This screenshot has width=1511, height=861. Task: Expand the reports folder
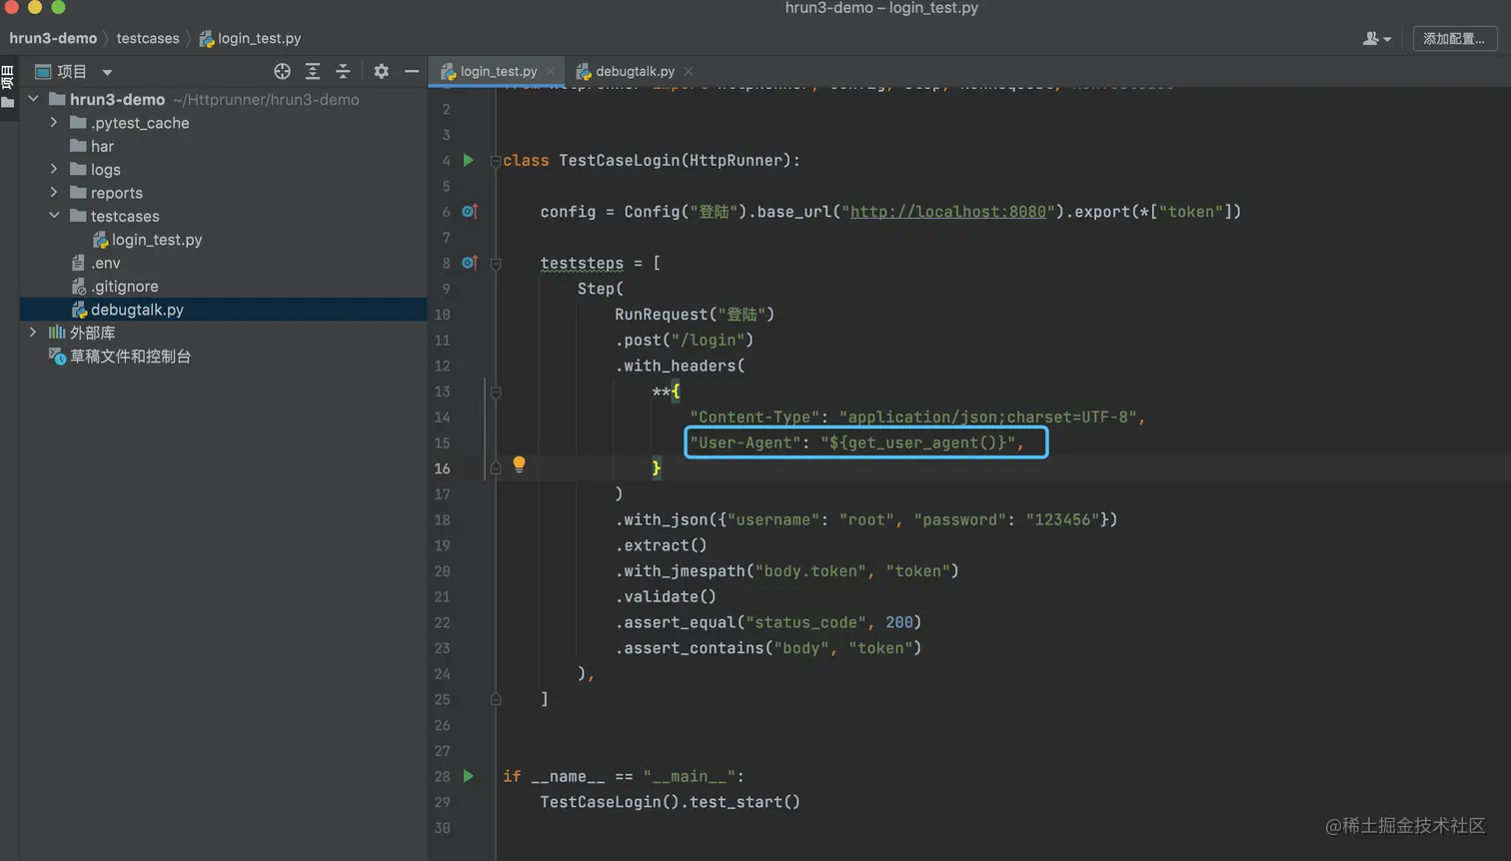click(x=54, y=192)
